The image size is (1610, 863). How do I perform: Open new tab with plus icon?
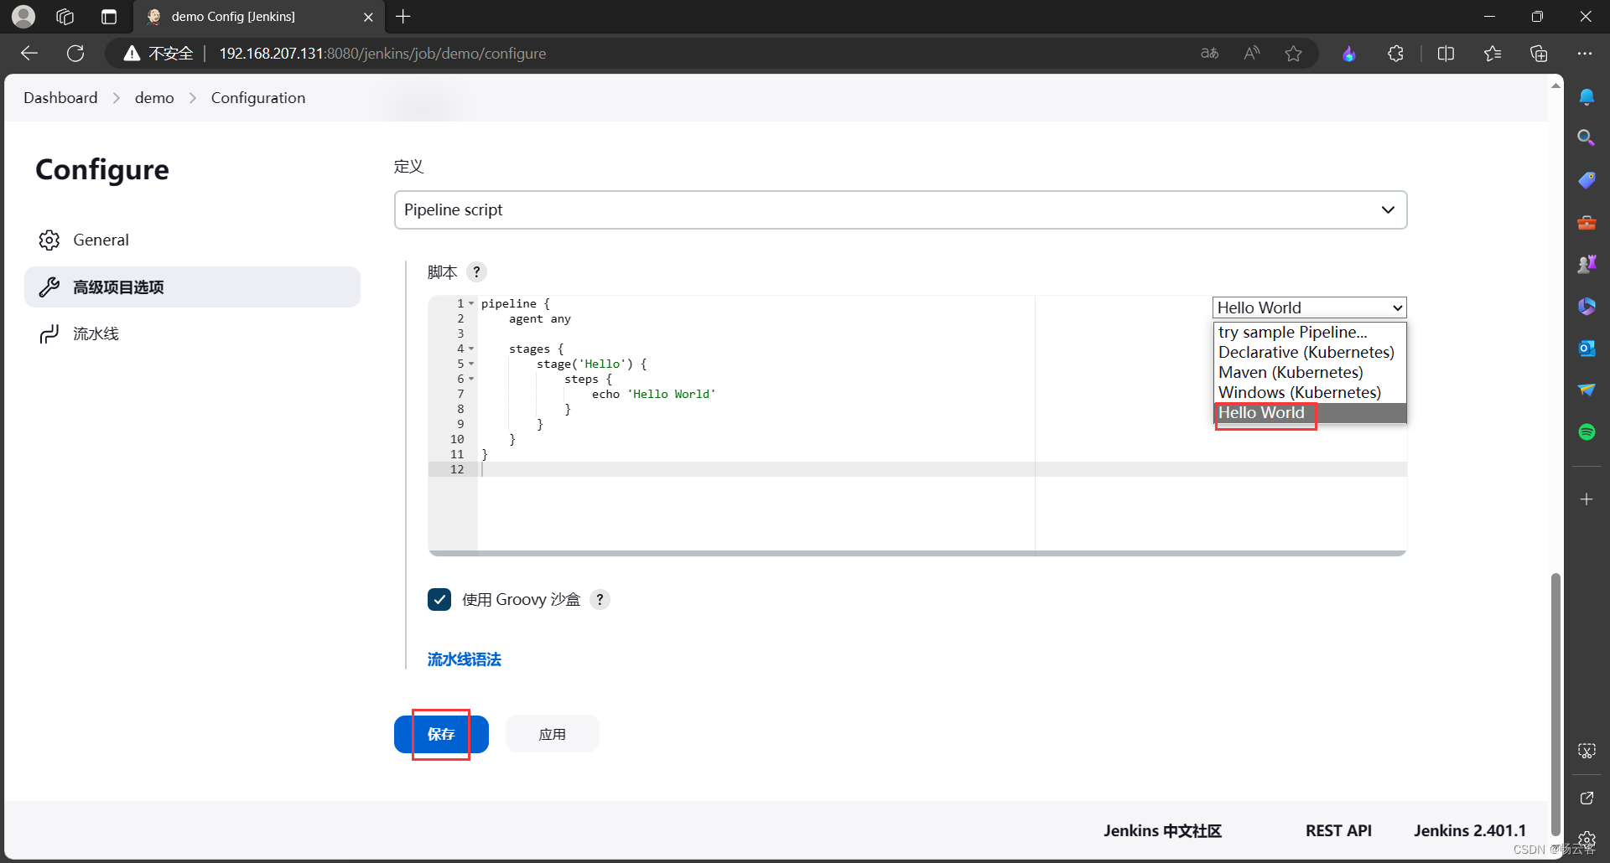[x=403, y=17]
